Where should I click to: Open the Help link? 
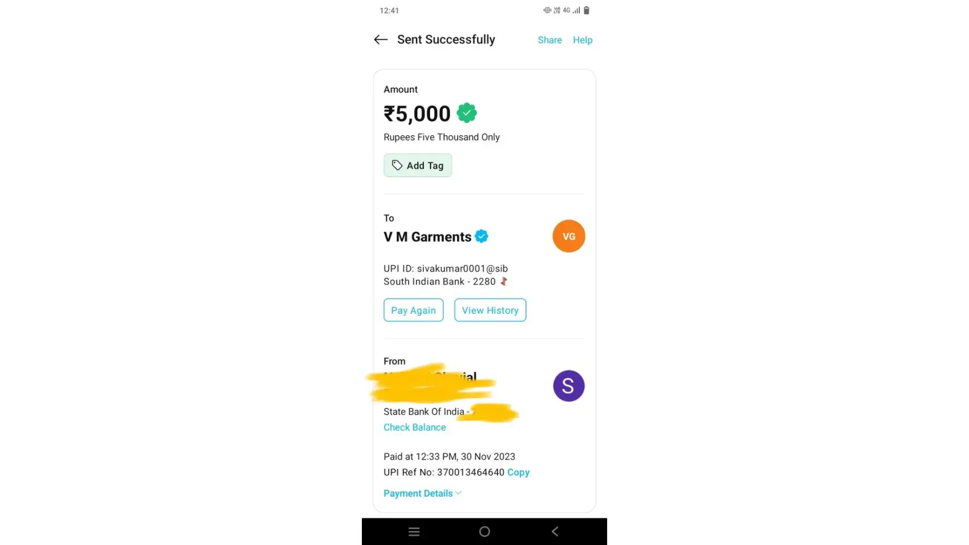pyautogui.click(x=582, y=40)
